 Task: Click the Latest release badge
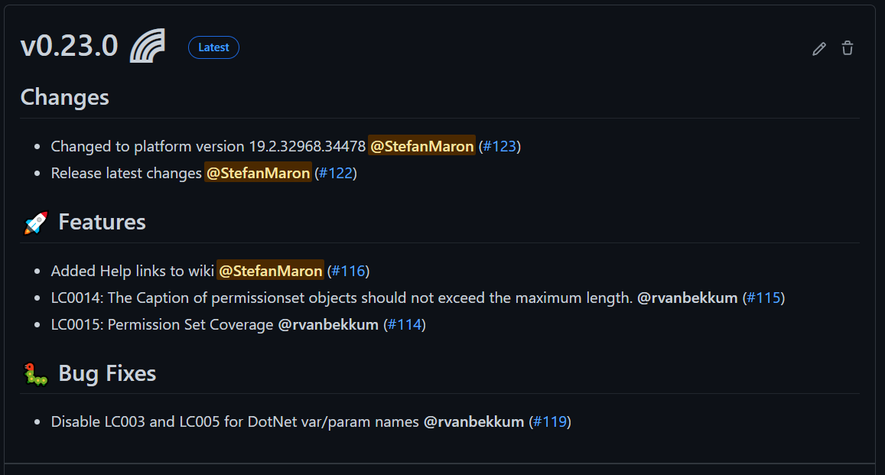pos(213,47)
